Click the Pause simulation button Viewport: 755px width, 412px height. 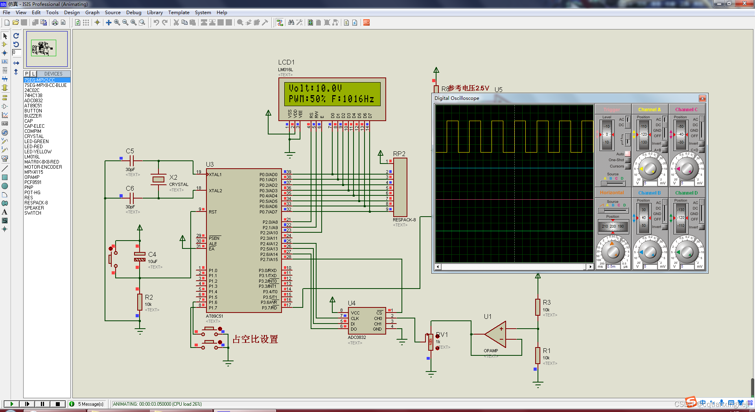pyautogui.click(x=42, y=404)
